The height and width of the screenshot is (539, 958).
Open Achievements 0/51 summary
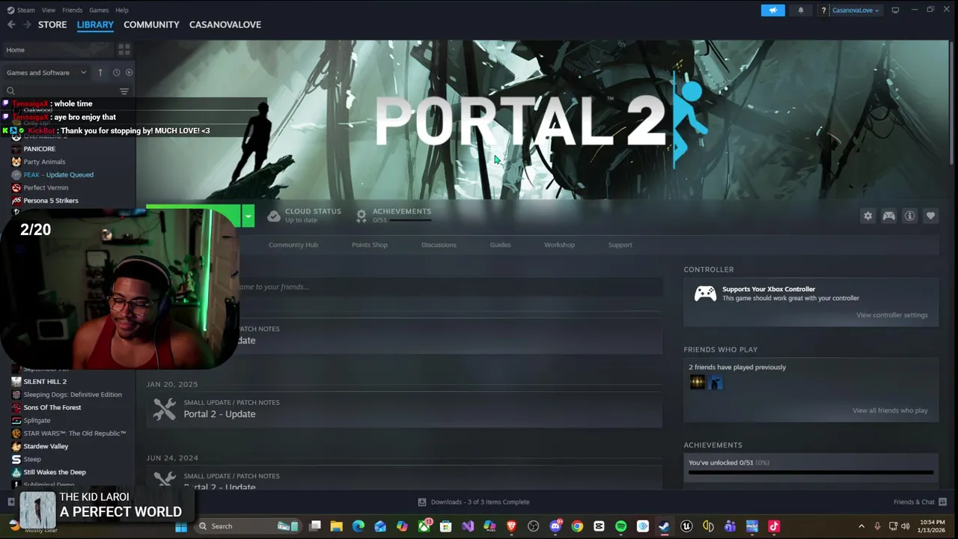394,216
